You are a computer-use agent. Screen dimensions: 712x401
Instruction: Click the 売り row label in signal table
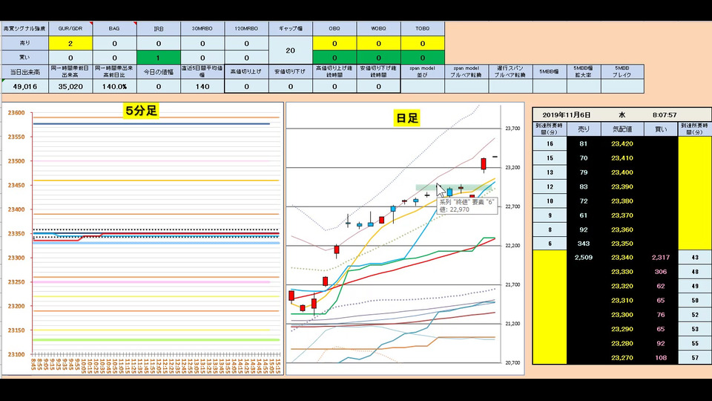click(x=25, y=43)
